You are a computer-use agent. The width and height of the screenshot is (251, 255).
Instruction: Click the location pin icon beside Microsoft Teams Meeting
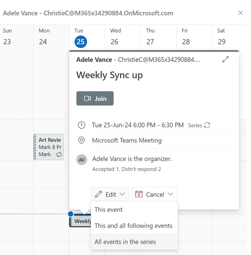pyautogui.click(x=81, y=140)
